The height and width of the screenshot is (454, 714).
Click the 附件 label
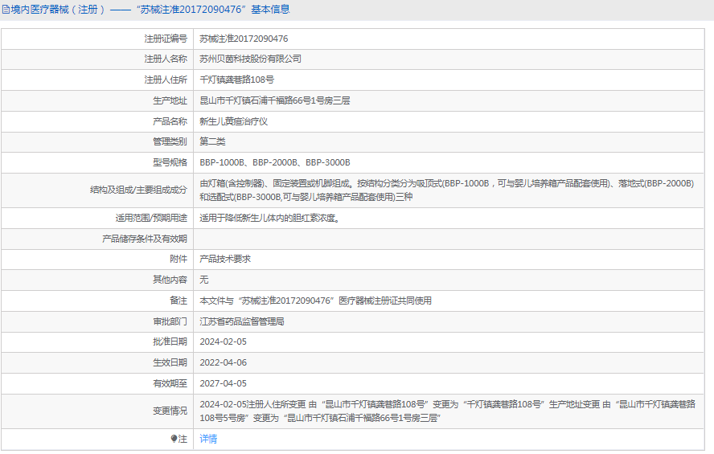178,260
